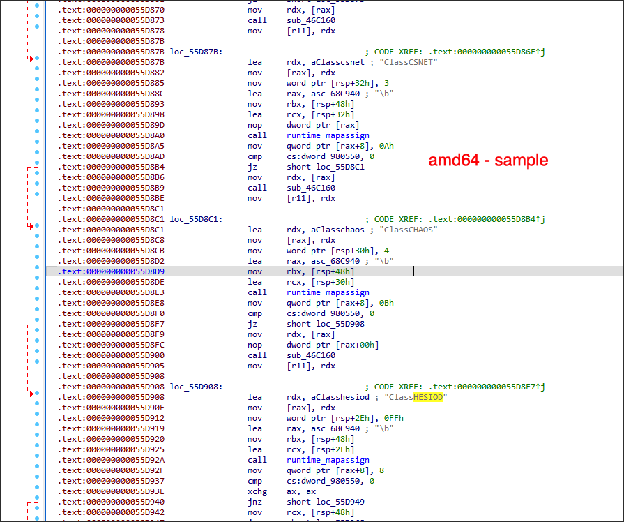Click address .text:000000000055D870
624x522 pixels.
(x=111, y=10)
